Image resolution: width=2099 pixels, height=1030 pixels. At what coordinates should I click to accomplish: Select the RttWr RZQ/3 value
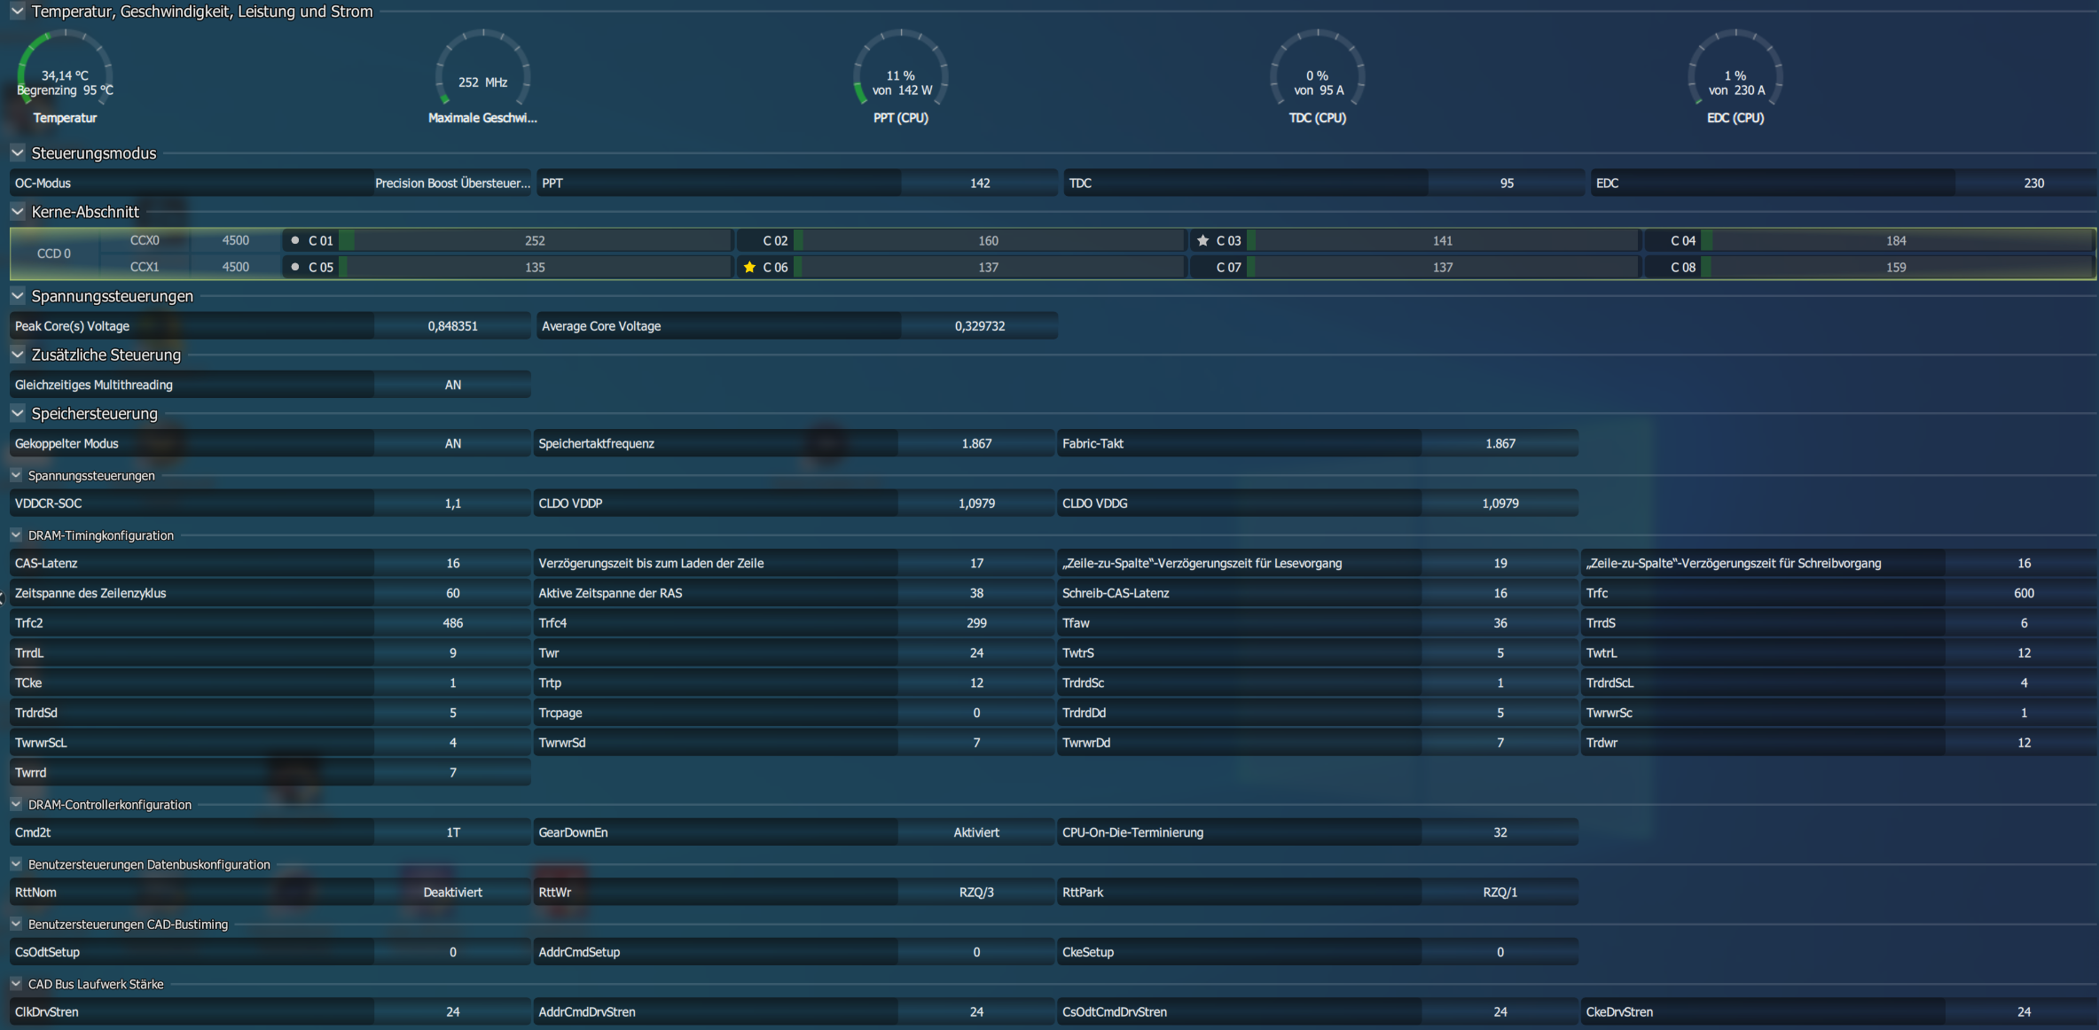[x=975, y=893]
